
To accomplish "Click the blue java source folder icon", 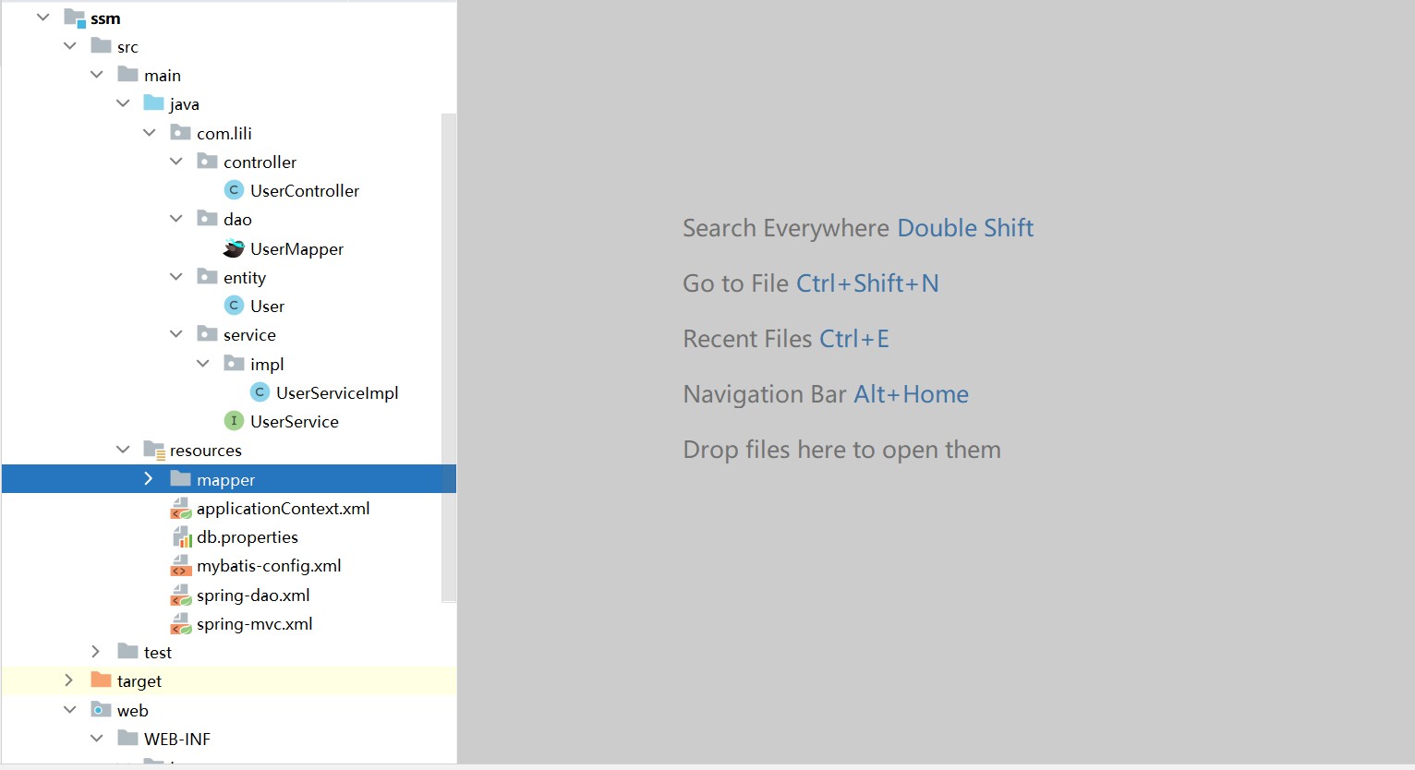I will [154, 103].
